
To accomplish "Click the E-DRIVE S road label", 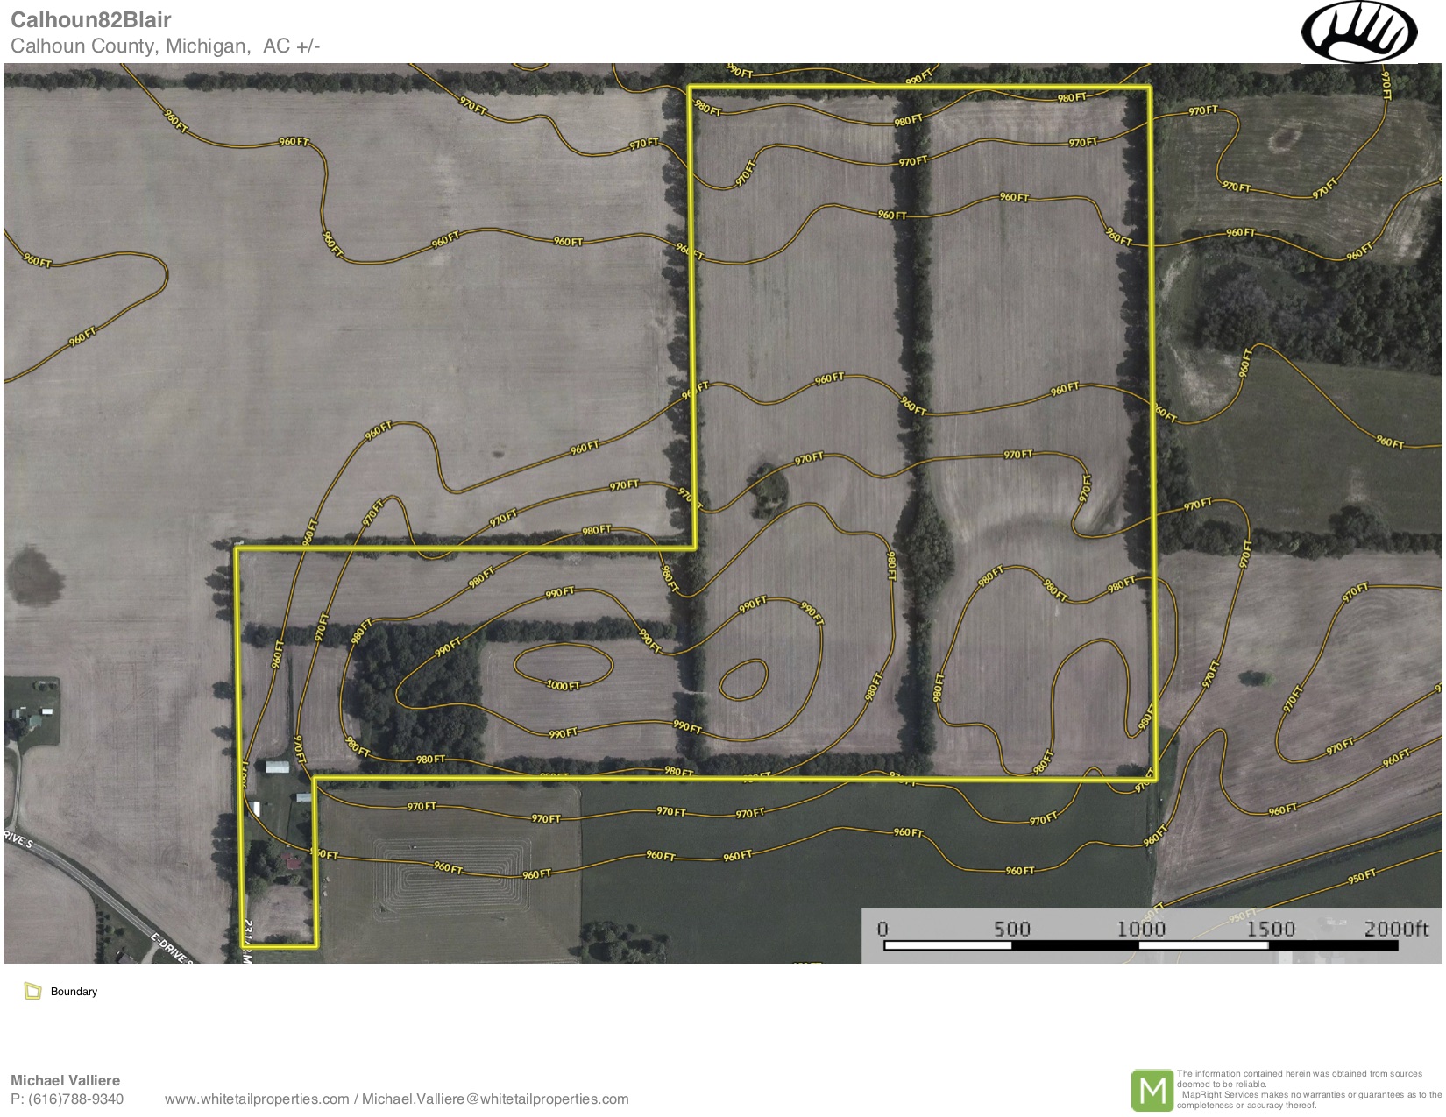I will coord(172,950).
